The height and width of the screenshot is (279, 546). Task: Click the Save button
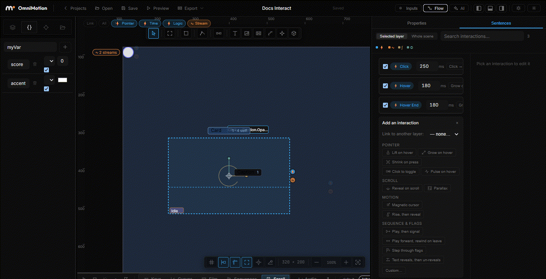coord(129,8)
